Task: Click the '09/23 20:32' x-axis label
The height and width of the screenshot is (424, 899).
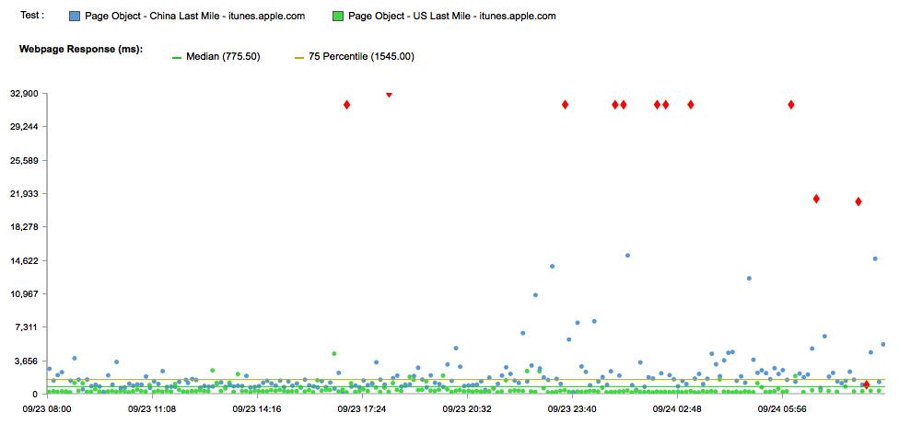Action: pos(467,409)
